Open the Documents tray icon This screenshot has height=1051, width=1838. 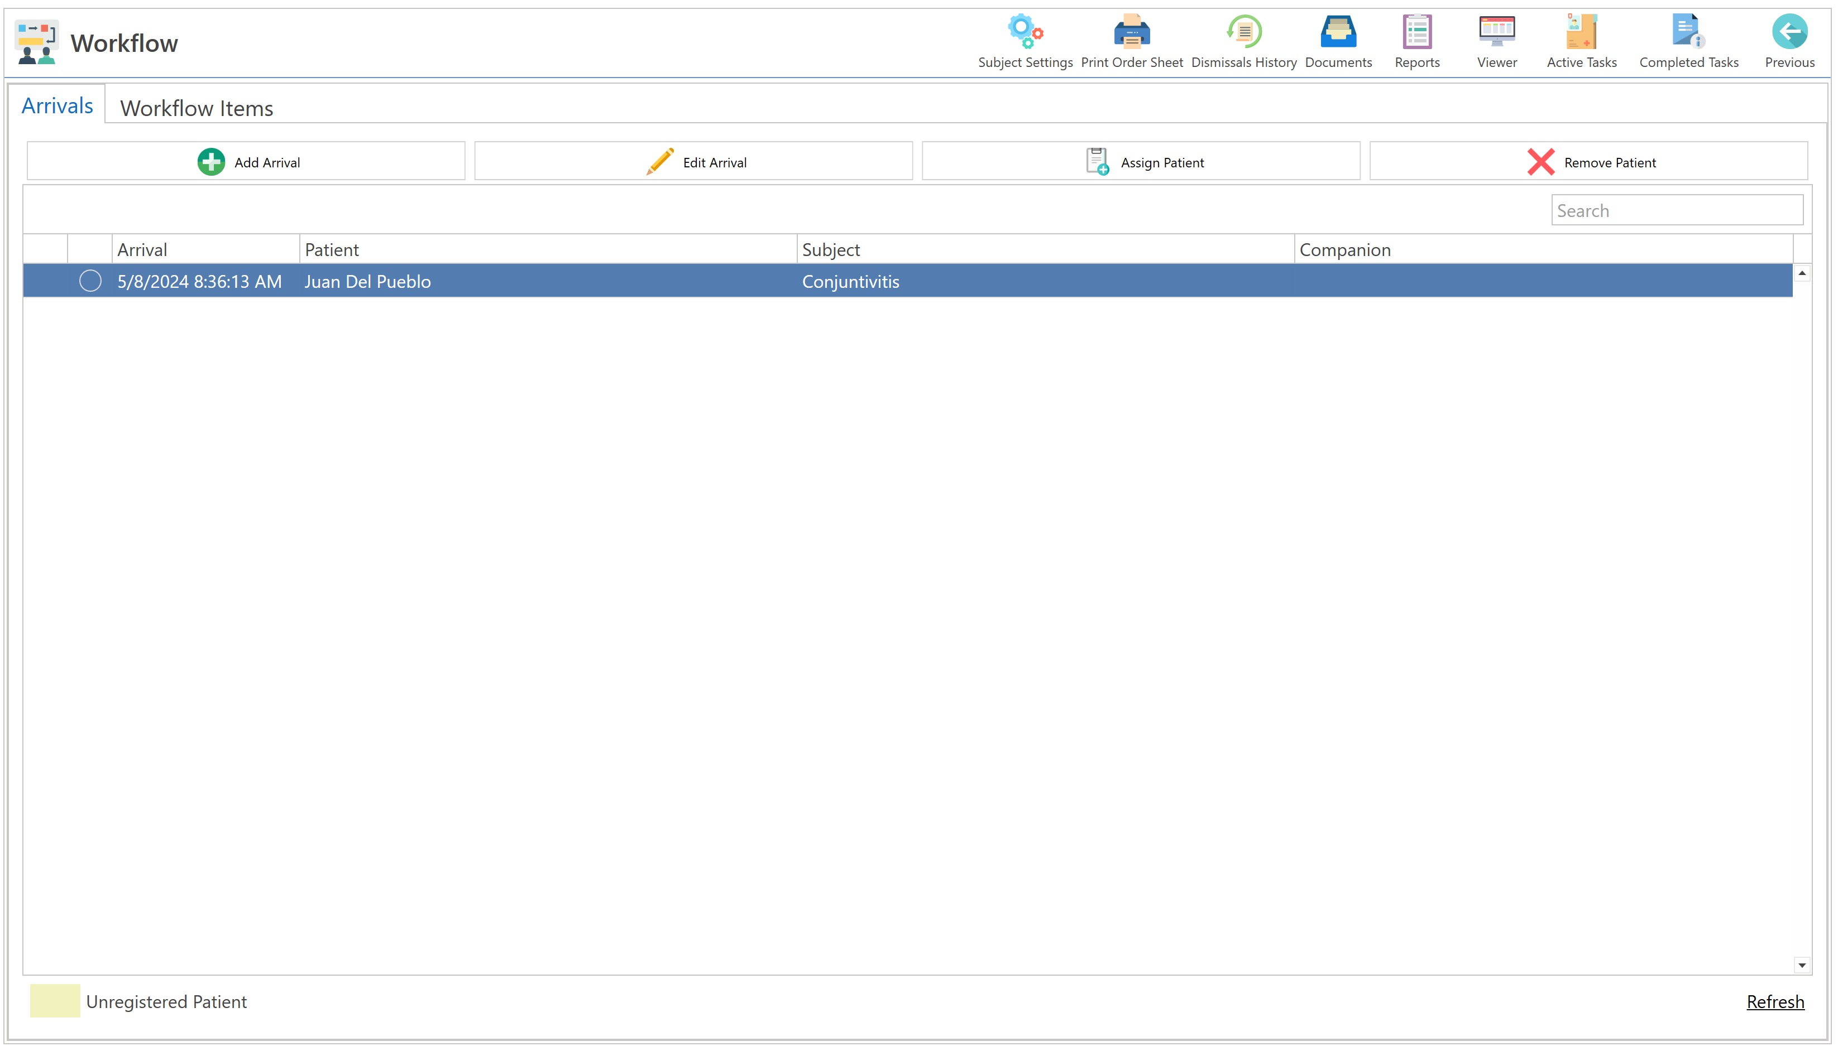tap(1338, 32)
